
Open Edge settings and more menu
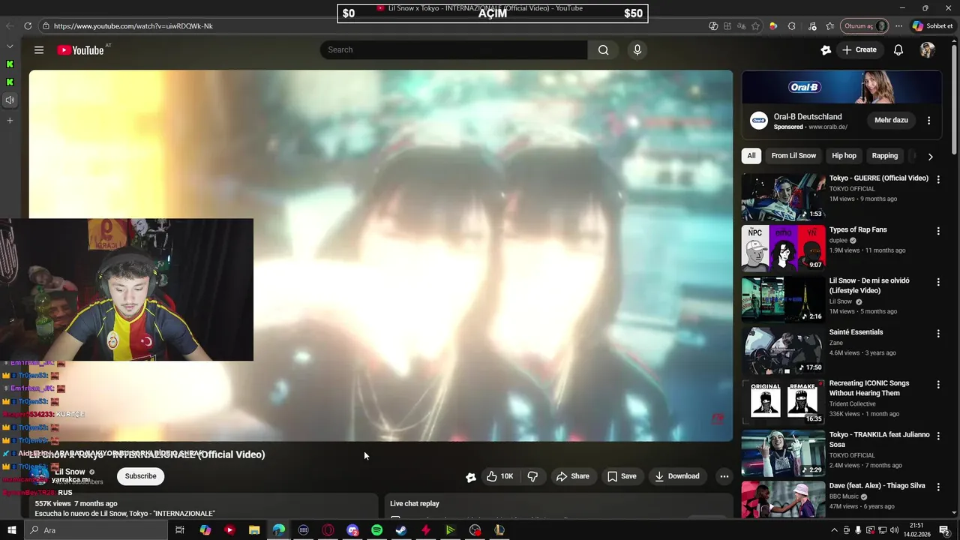click(x=898, y=25)
